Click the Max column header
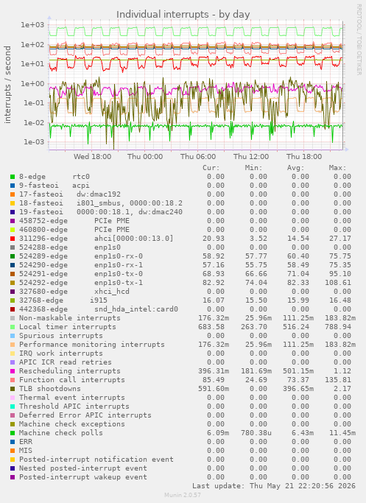 [x=337, y=168]
